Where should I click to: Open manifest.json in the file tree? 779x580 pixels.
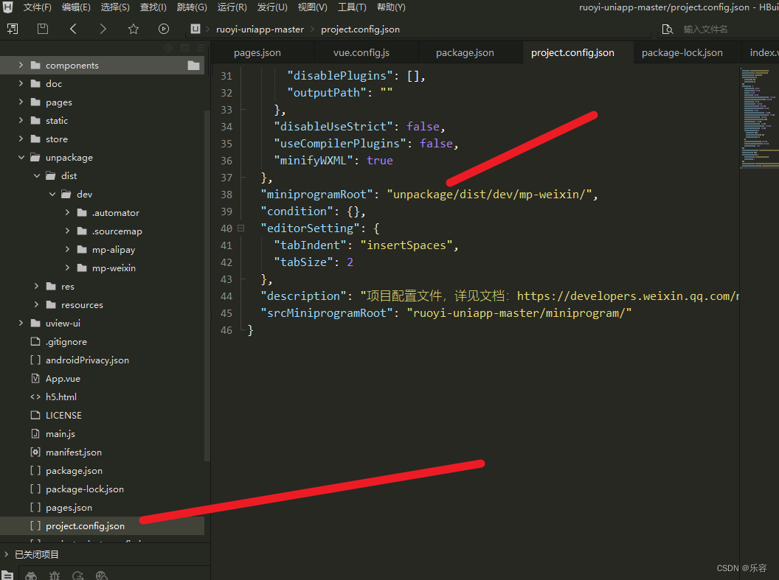74,452
